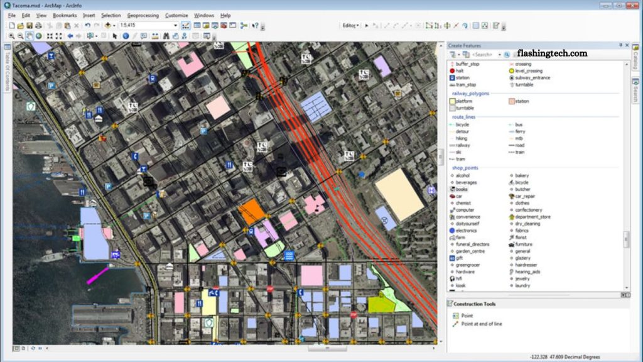Click the Edit Vertices icon on Editor toolbar

click(x=428, y=25)
